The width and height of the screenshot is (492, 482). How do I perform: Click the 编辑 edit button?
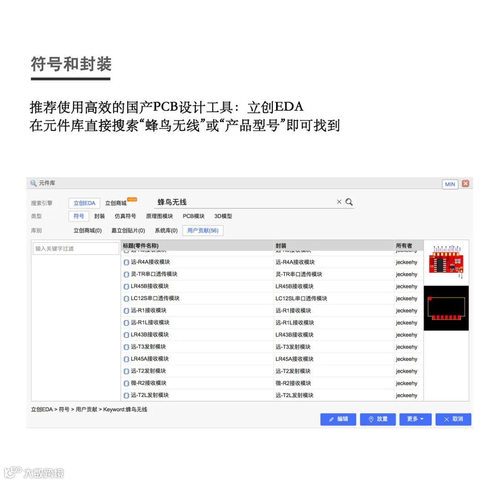[x=338, y=419]
